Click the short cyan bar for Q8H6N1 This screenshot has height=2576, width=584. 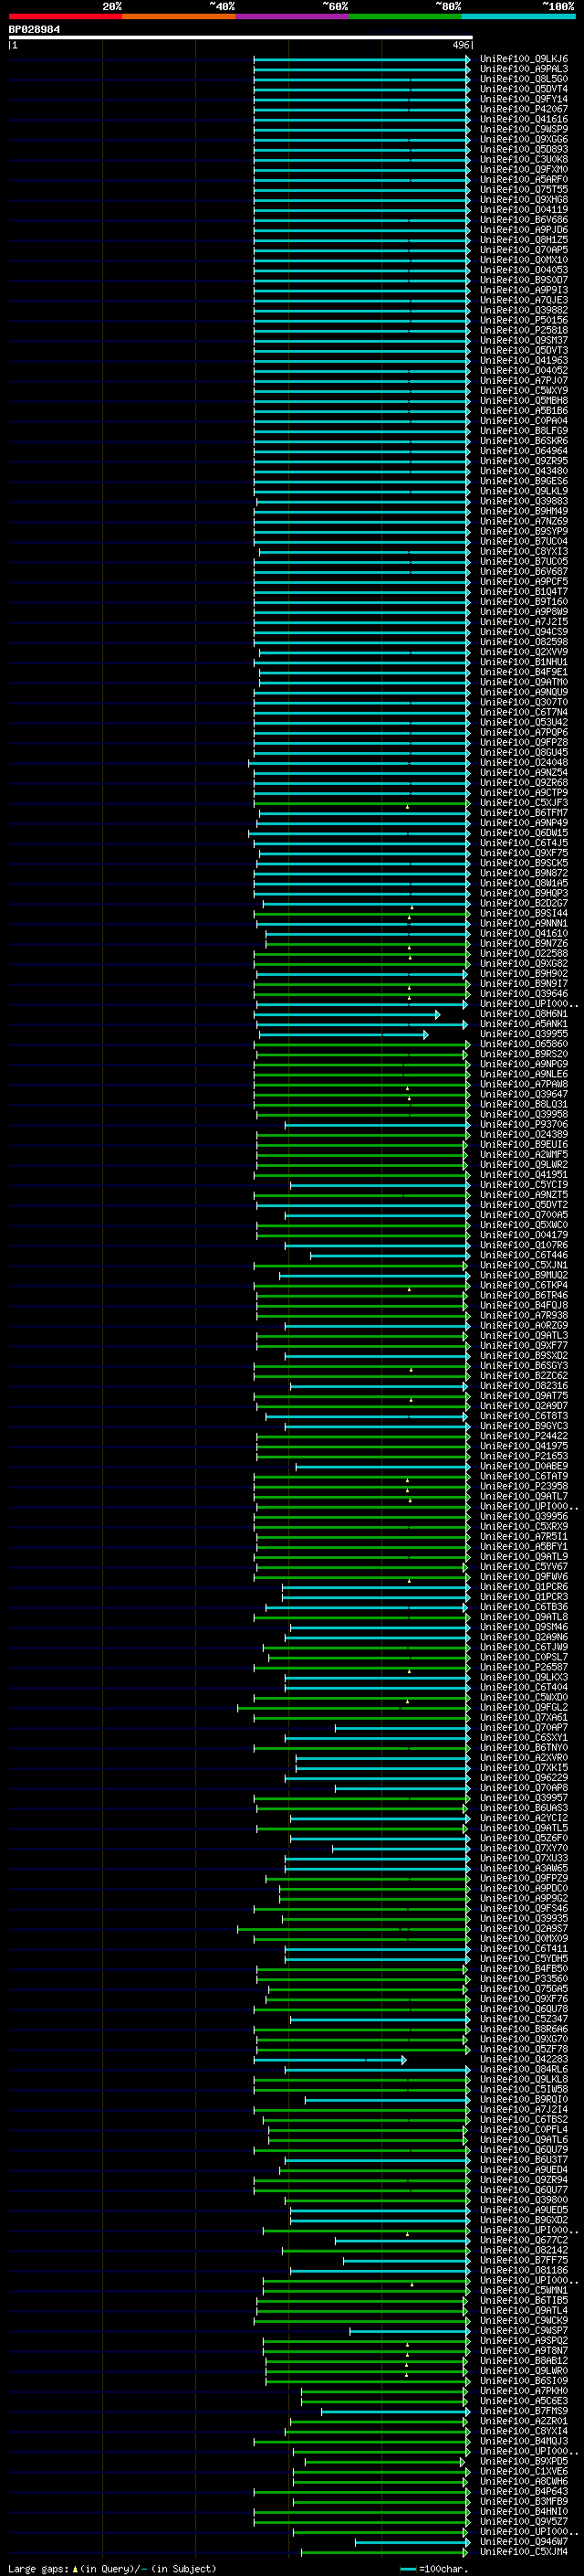pos(347,1015)
